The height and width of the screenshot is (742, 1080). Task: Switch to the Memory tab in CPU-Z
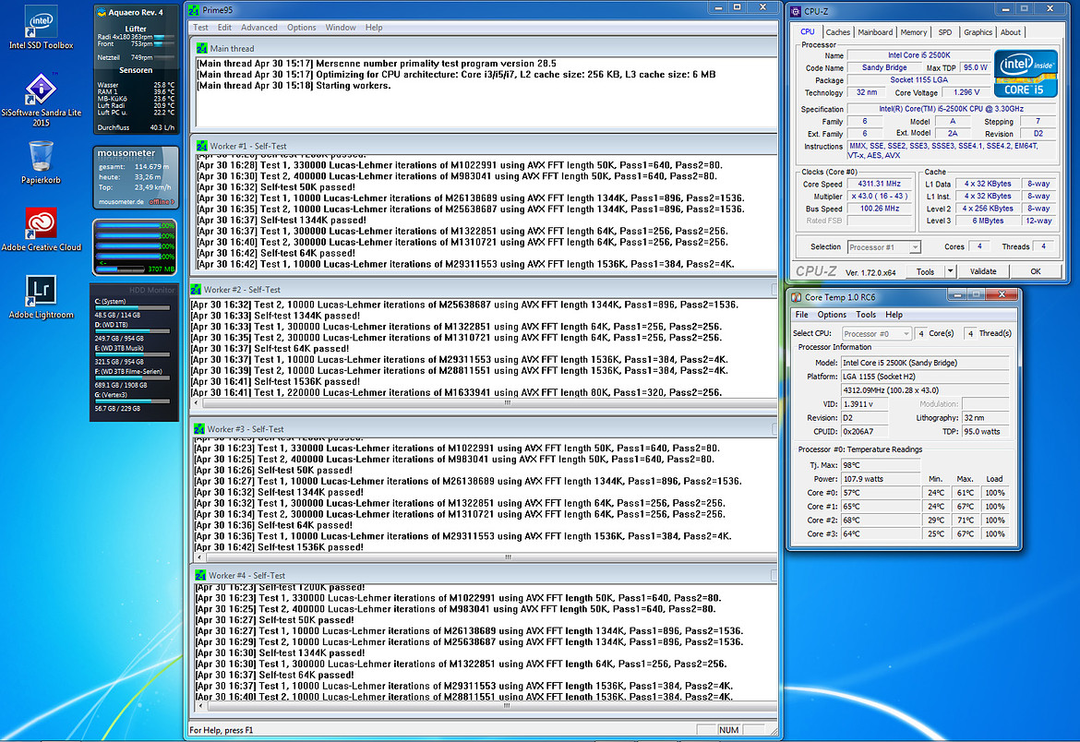point(913,32)
